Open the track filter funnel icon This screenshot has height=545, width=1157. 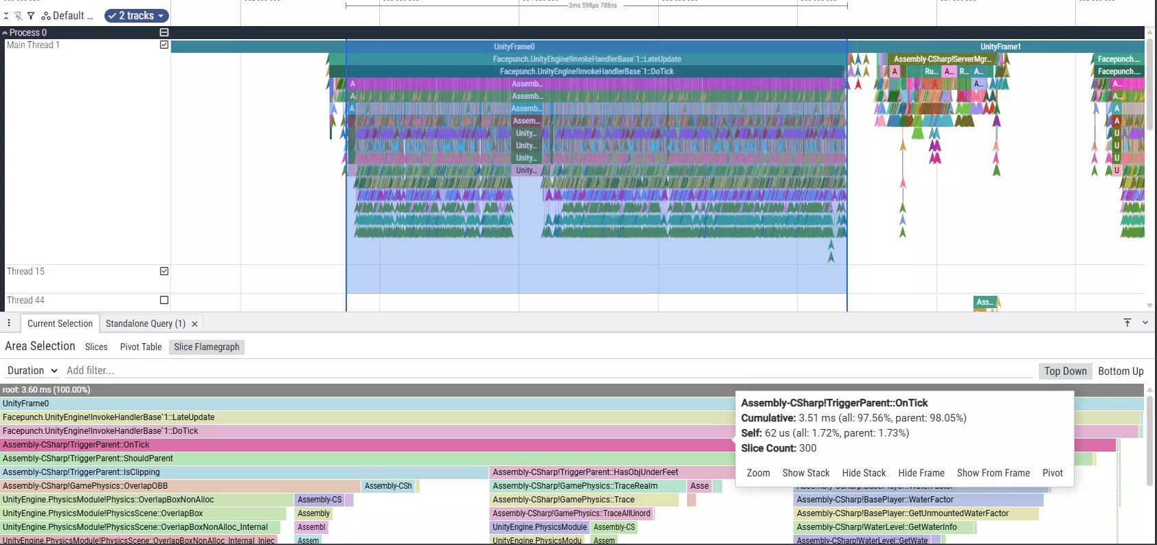tap(31, 16)
